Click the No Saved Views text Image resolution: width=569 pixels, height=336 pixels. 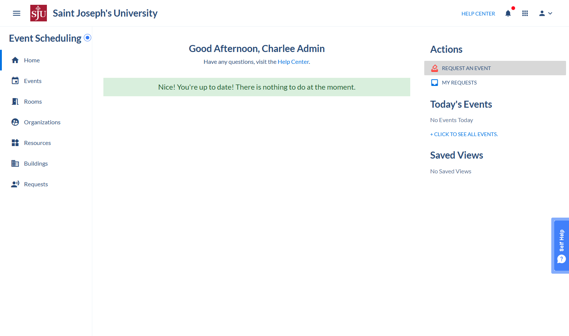point(450,172)
